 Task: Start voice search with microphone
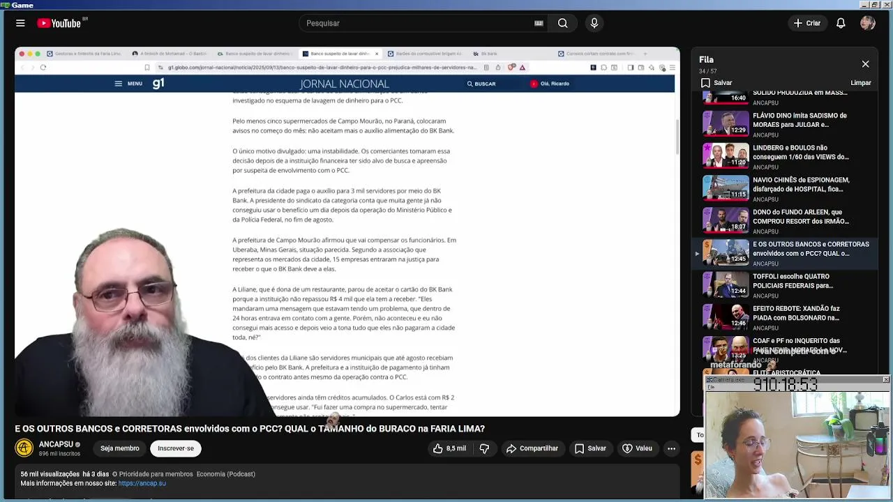[594, 23]
